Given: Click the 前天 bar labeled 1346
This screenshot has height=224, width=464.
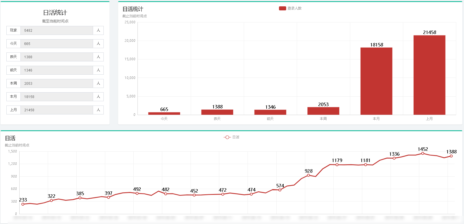Looking at the screenshot, I should coord(270,112).
